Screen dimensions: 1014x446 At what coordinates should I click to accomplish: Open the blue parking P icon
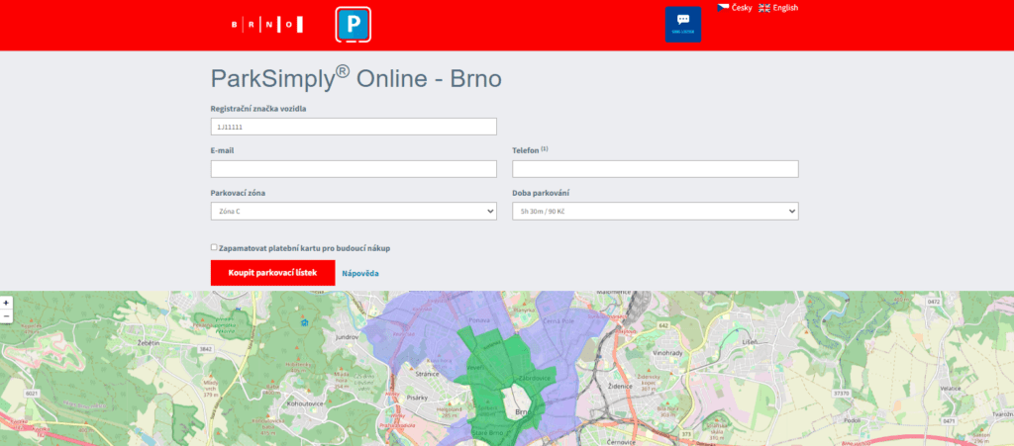(x=354, y=25)
